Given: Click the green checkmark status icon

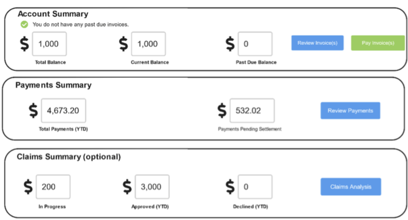Looking at the screenshot, I should click(x=24, y=25).
